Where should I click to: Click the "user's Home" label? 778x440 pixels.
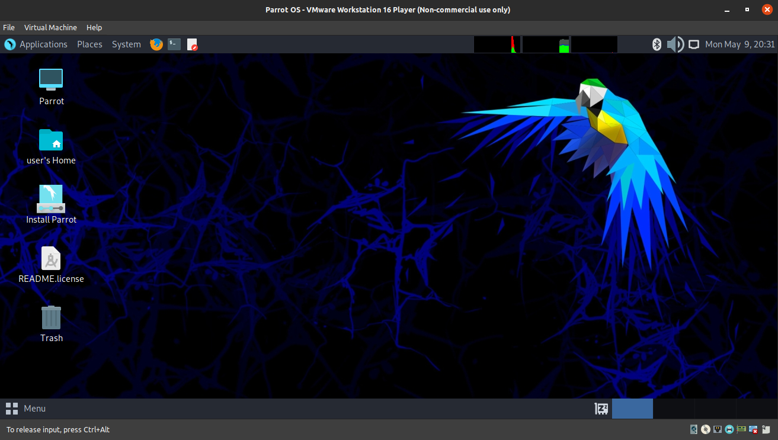tap(52, 160)
